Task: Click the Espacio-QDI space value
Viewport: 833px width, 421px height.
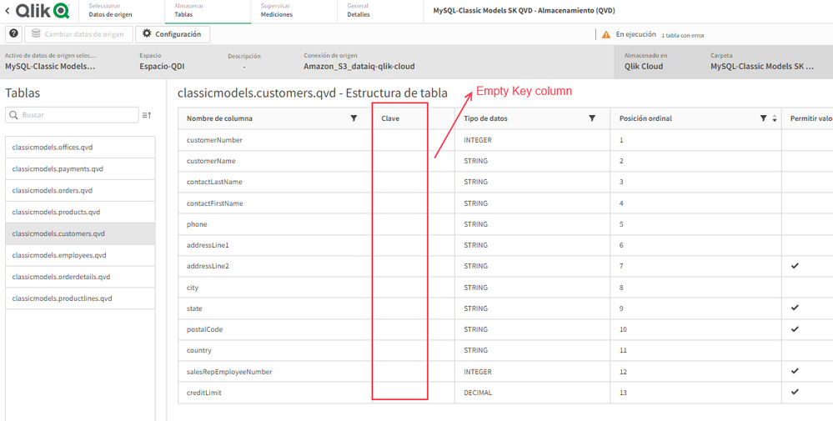Action: tap(162, 67)
